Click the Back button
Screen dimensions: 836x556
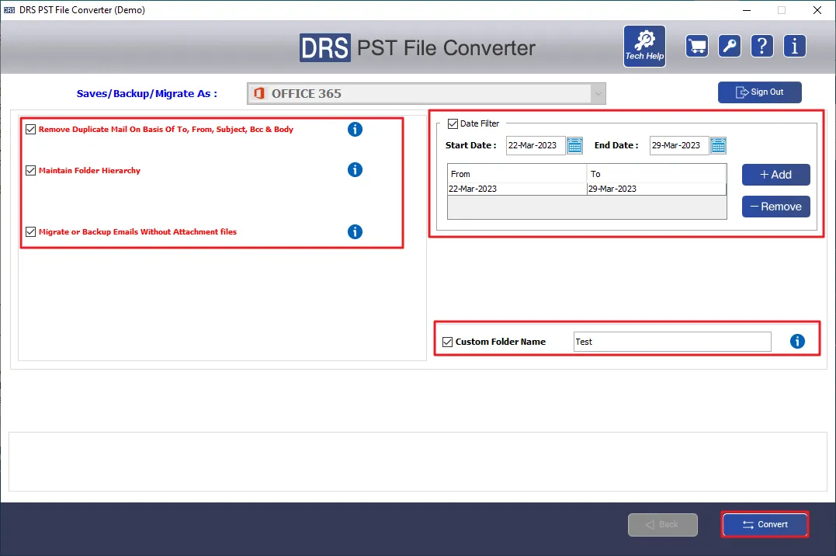click(x=663, y=524)
